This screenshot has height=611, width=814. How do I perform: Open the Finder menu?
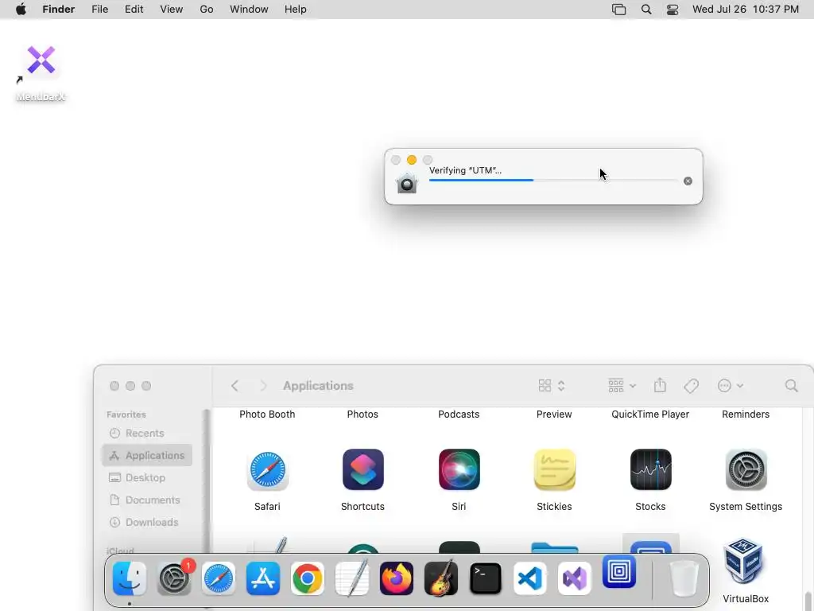tap(59, 10)
